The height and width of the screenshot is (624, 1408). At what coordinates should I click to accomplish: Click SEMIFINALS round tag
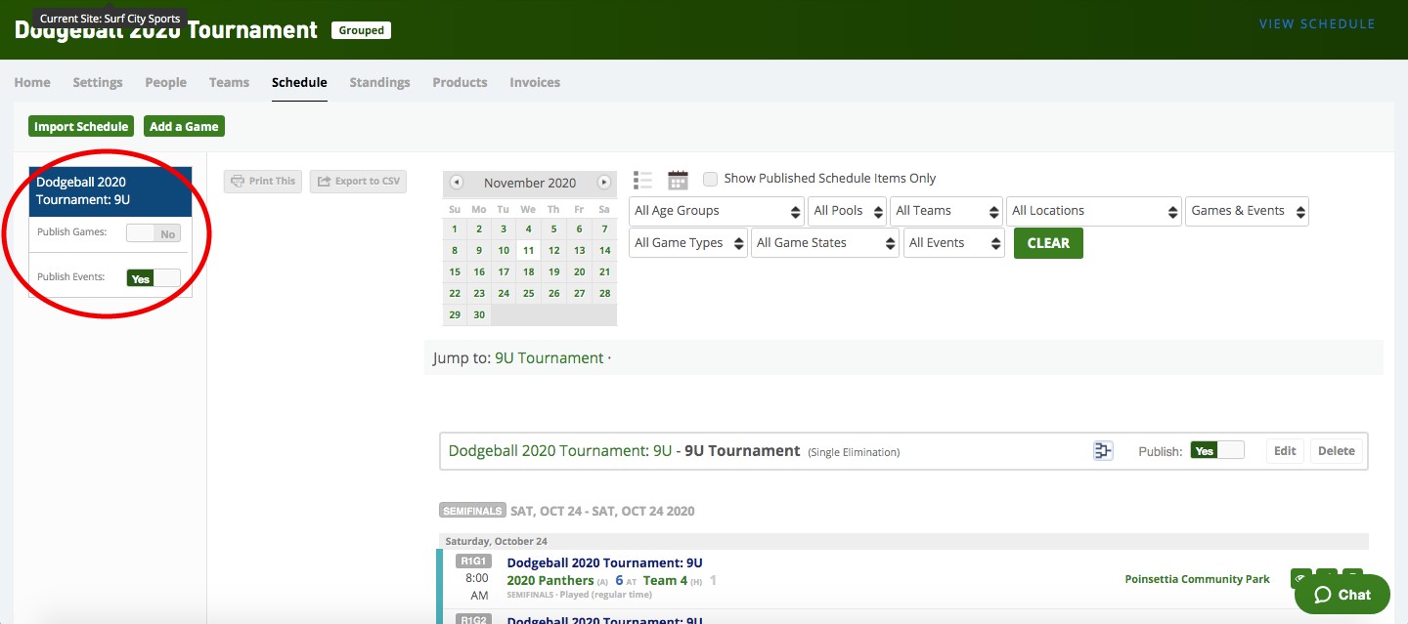tap(472, 511)
